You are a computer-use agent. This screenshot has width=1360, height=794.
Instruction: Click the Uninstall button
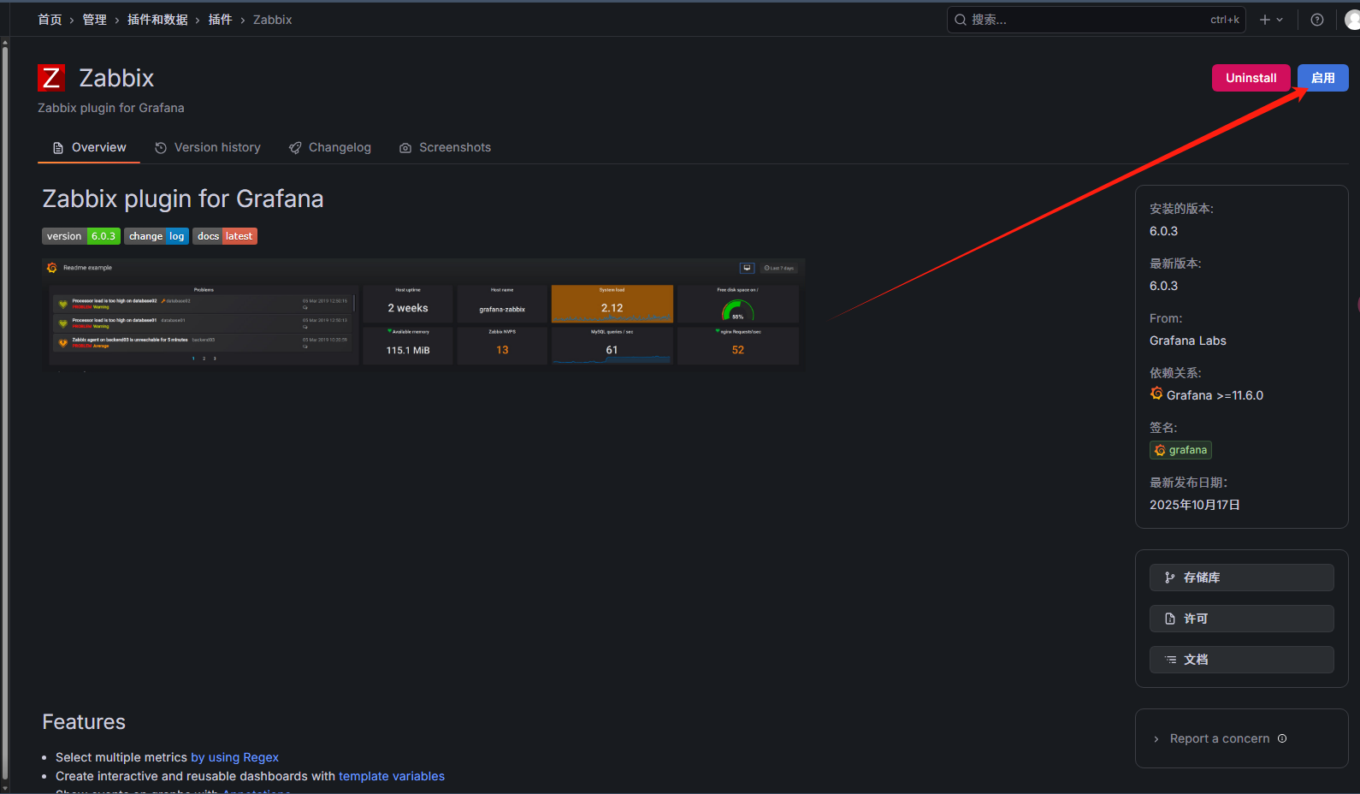(1251, 78)
